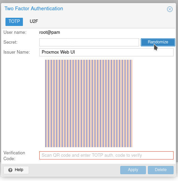Click the Delete button
Screen dimensions: 178x181
tap(161, 170)
